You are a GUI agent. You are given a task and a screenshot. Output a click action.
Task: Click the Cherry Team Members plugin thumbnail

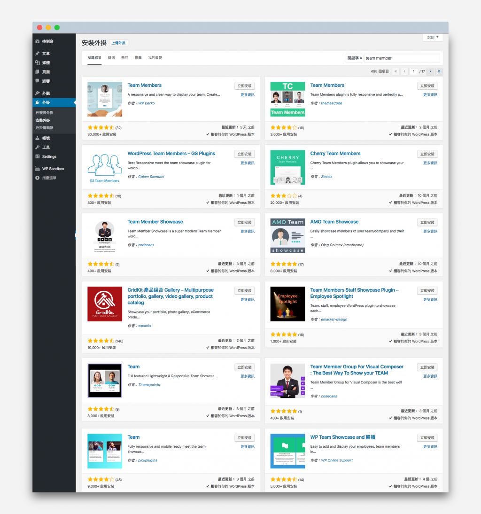(287, 168)
